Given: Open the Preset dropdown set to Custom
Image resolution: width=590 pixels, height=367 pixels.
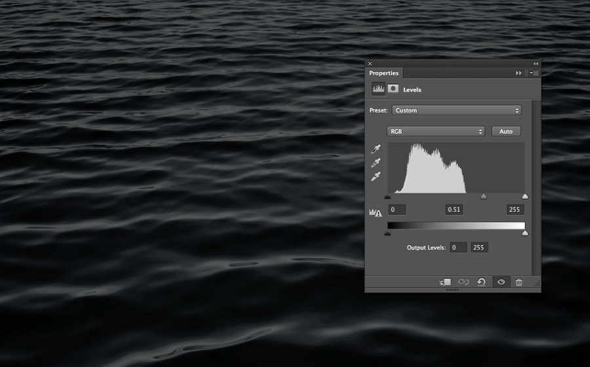Looking at the screenshot, I should [x=457, y=110].
